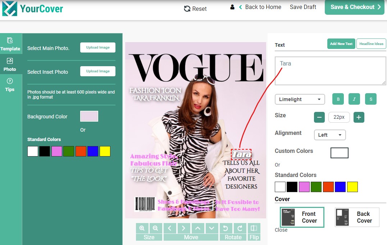Image resolution: width=387 pixels, height=245 pixels.
Task: Click the Back to Home chevron arrow
Action: point(240,7)
